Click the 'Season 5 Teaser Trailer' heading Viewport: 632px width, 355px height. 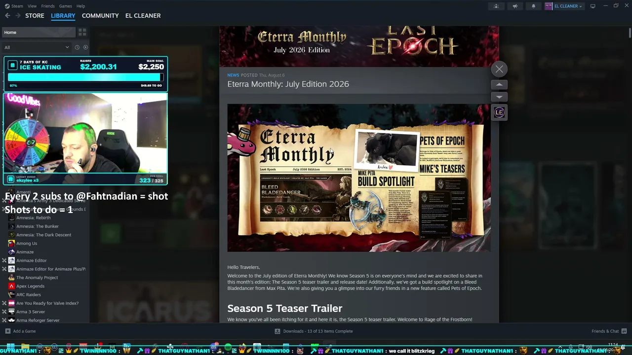(x=284, y=308)
